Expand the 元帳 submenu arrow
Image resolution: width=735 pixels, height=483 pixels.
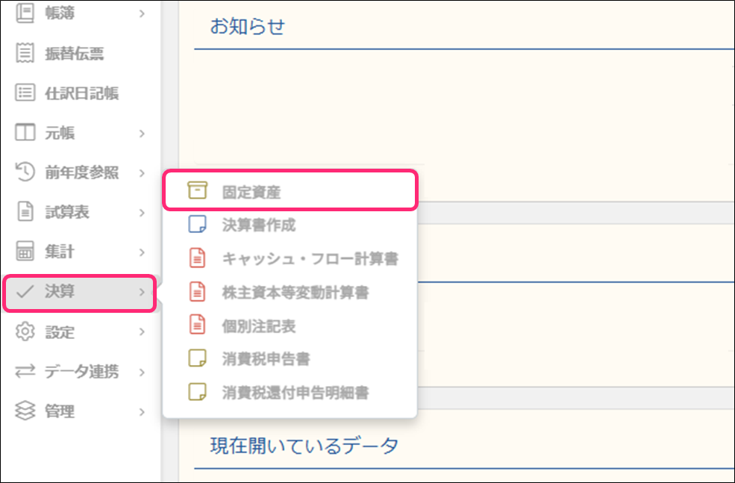(x=142, y=134)
